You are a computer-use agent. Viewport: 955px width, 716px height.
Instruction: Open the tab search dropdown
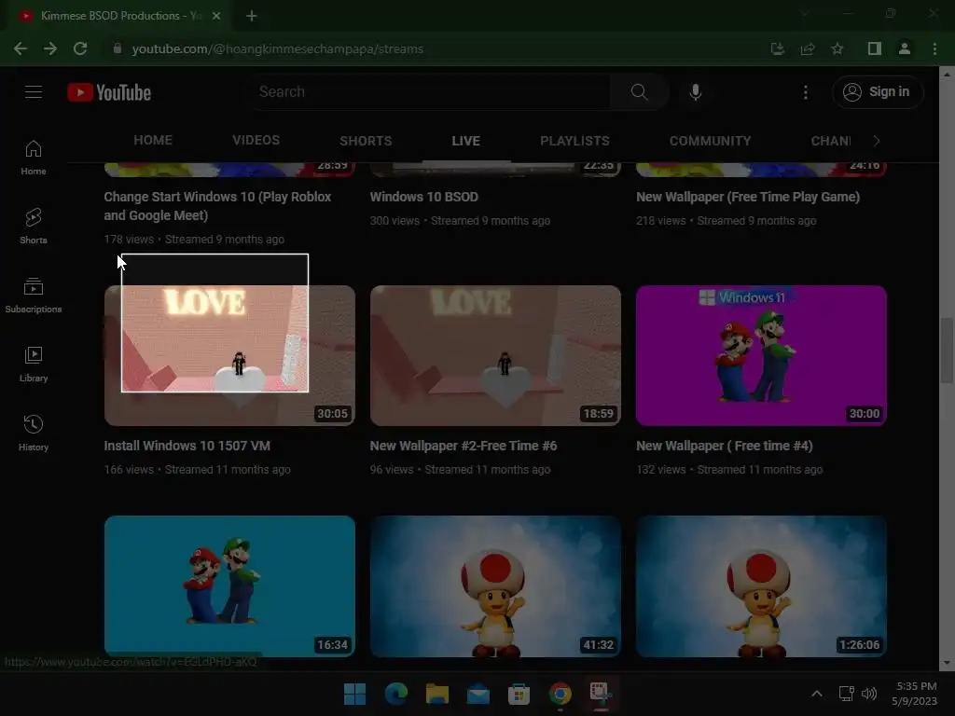pyautogui.click(x=805, y=13)
